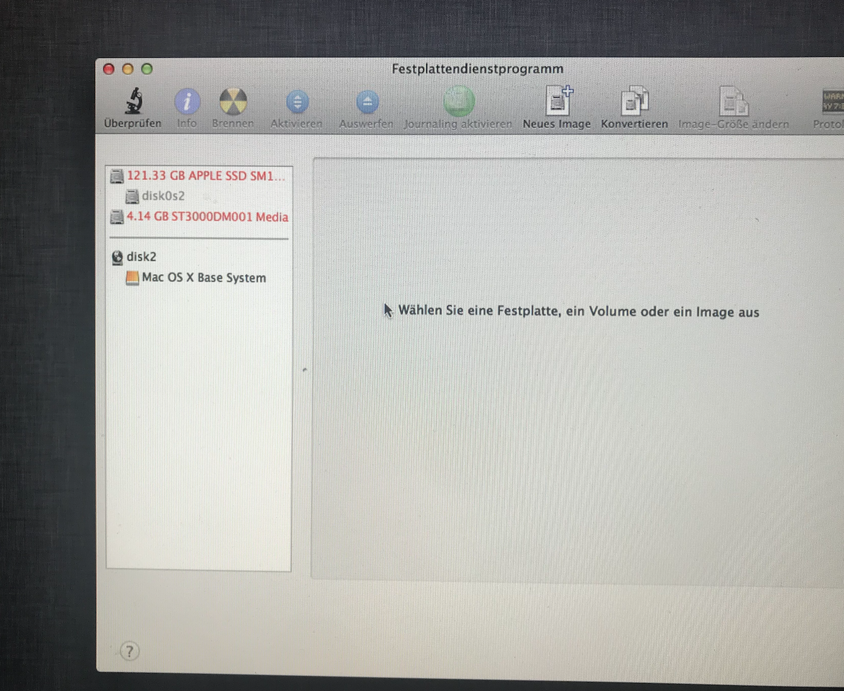Viewport: 844px width, 691px height.
Task: Open help with the question mark button
Action: 130,651
